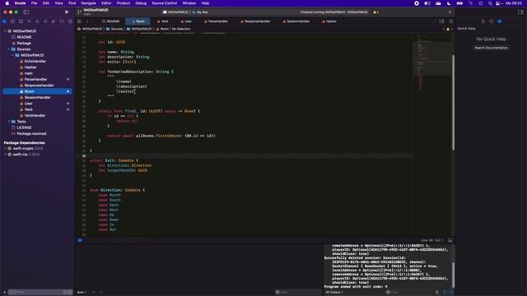Open the Product menu

click(x=124, y=3)
